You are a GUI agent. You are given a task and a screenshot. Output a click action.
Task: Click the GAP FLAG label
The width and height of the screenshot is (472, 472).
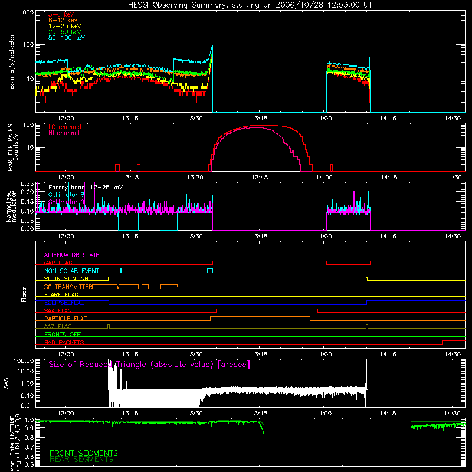point(58,263)
